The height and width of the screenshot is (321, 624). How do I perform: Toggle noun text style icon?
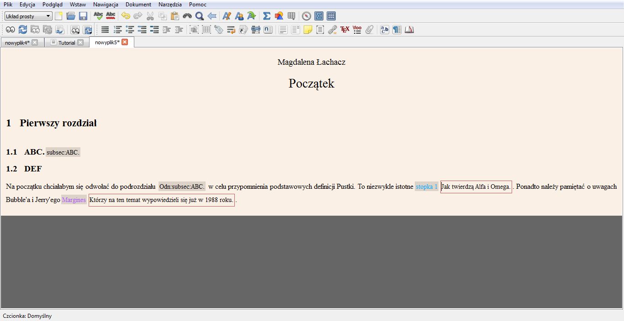[x=239, y=16]
